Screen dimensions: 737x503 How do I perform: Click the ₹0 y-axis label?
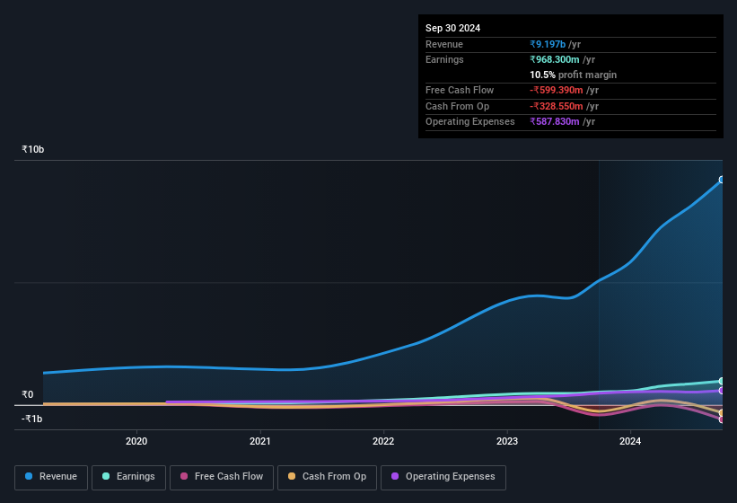point(27,395)
